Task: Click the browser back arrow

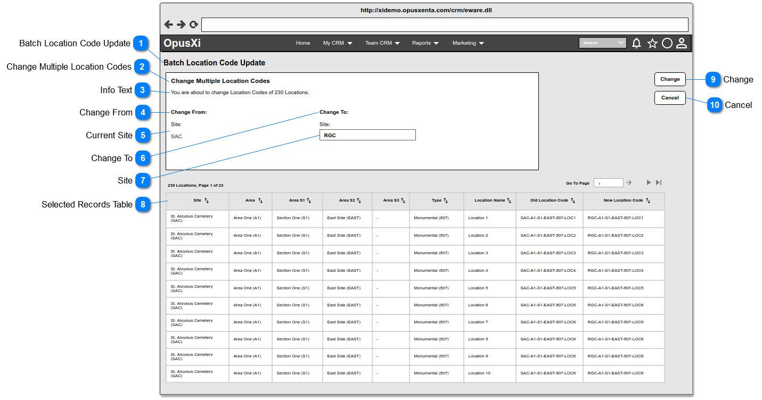Action: 169,24
